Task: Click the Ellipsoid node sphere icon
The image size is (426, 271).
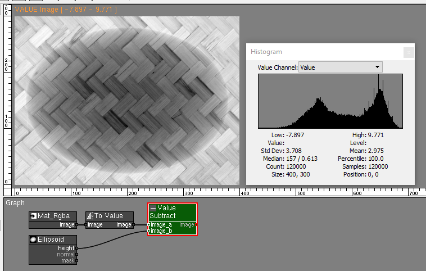Action: [33, 240]
